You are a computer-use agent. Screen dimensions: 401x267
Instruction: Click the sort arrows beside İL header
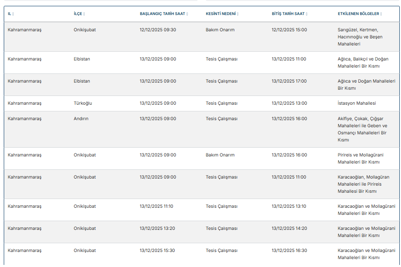[13, 14]
